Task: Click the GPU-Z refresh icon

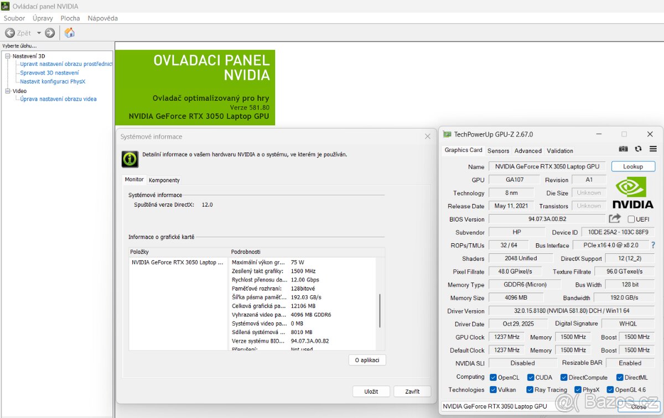Action: pos(638,149)
